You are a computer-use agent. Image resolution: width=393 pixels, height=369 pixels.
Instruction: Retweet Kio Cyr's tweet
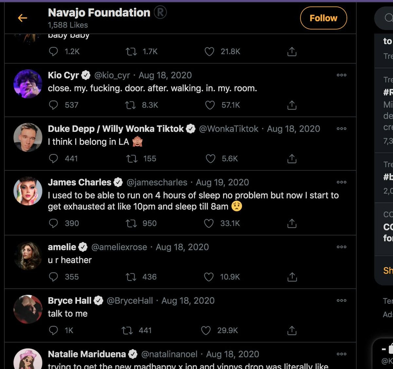pyautogui.click(x=131, y=105)
